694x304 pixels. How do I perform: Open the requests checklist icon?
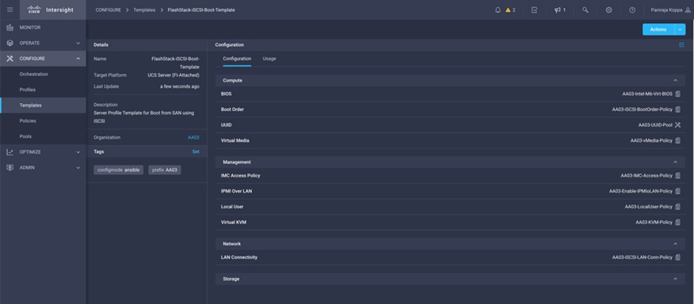[534, 9]
